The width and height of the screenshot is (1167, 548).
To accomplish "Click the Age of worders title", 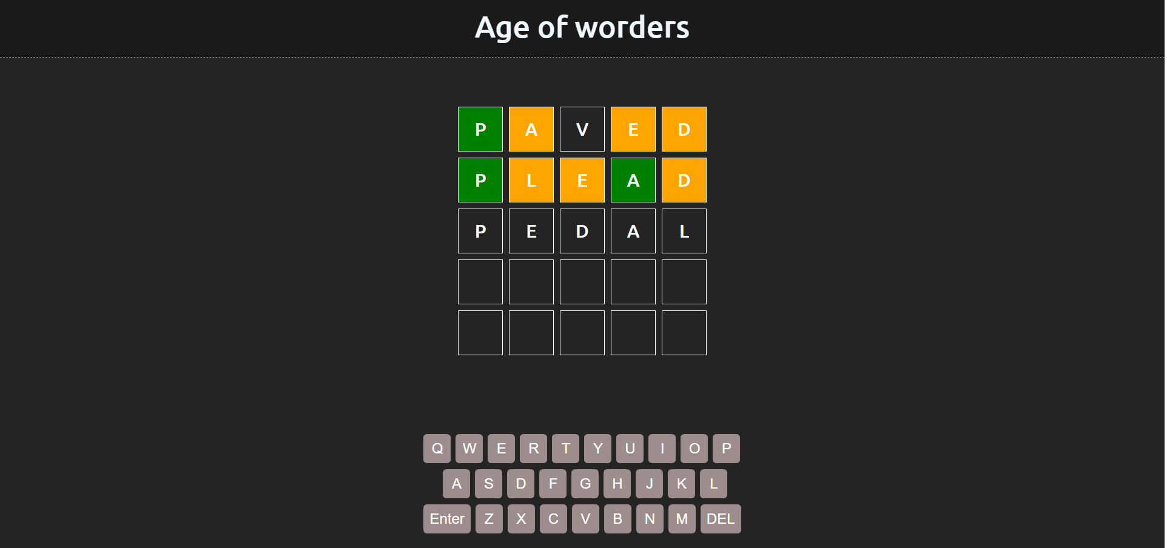I will [x=582, y=27].
